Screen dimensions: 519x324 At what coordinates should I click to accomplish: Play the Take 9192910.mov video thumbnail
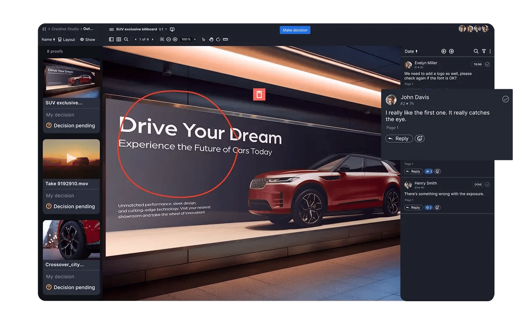click(71, 158)
